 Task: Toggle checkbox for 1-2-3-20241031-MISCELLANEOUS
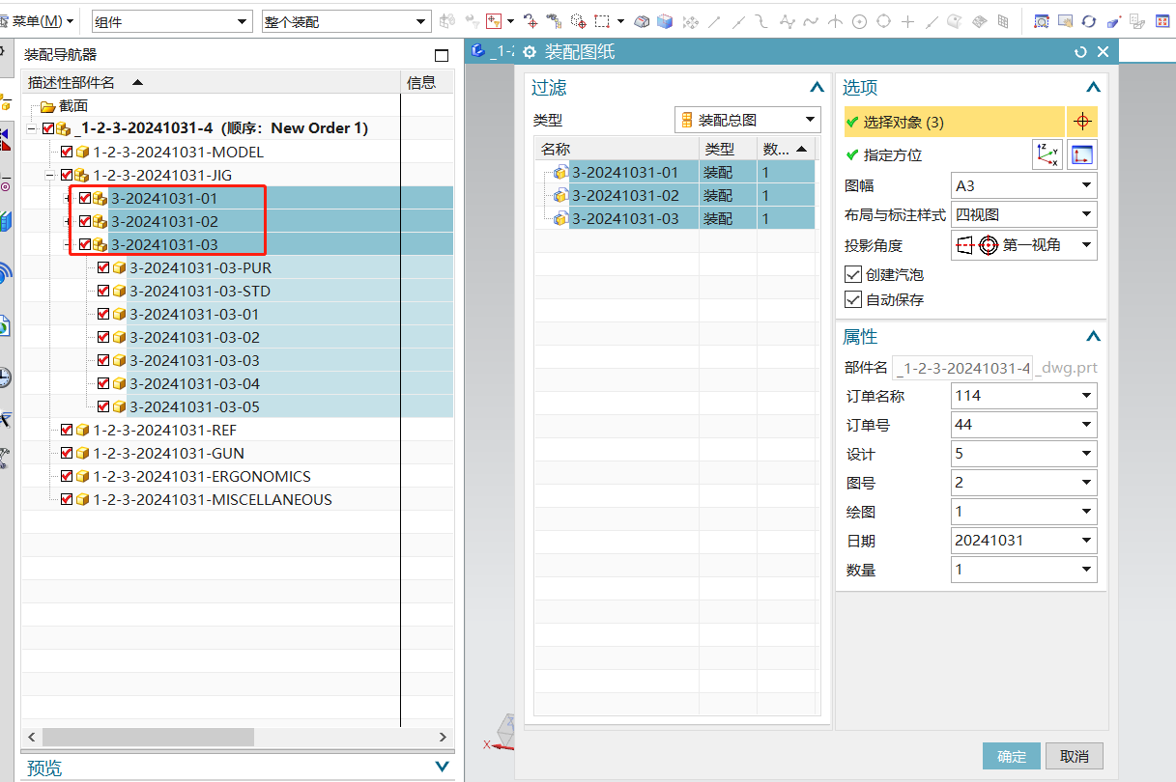coord(67,499)
